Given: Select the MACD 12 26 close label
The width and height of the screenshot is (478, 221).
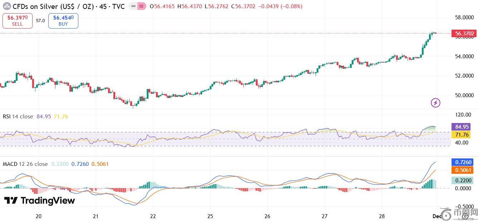Looking at the screenshot, I should [25, 164].
